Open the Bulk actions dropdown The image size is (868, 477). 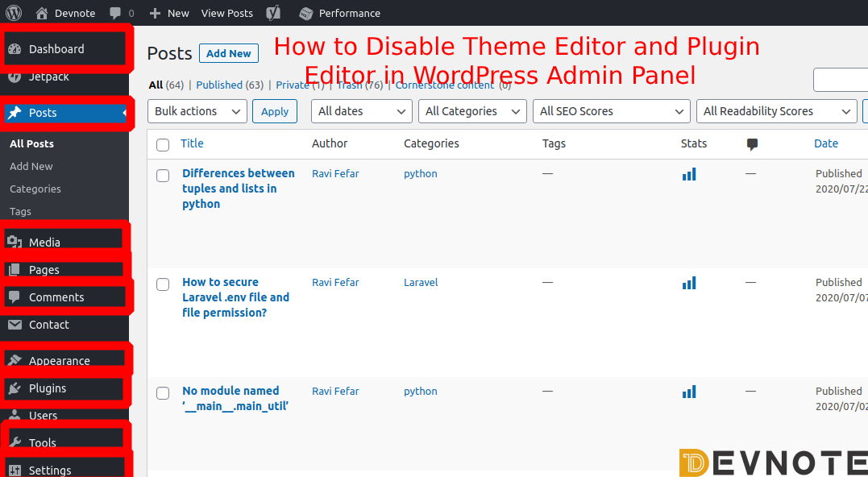(x=197, y=110)
